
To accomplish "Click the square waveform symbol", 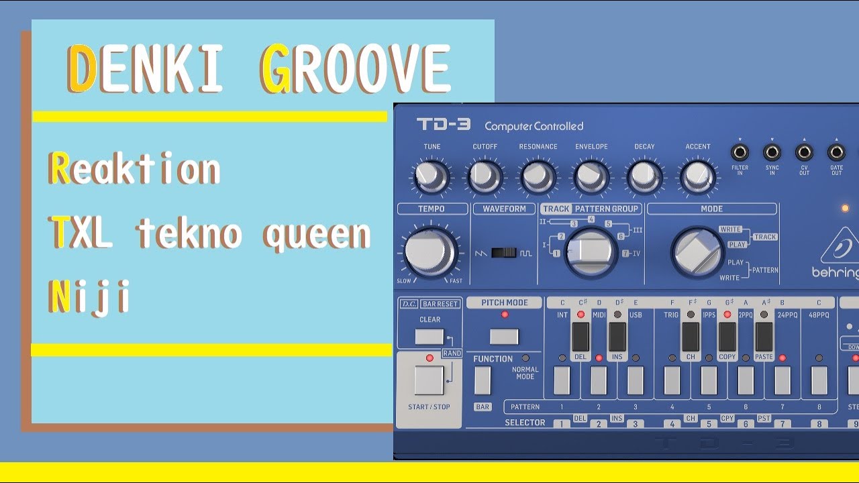I will [x=527, y=254].
